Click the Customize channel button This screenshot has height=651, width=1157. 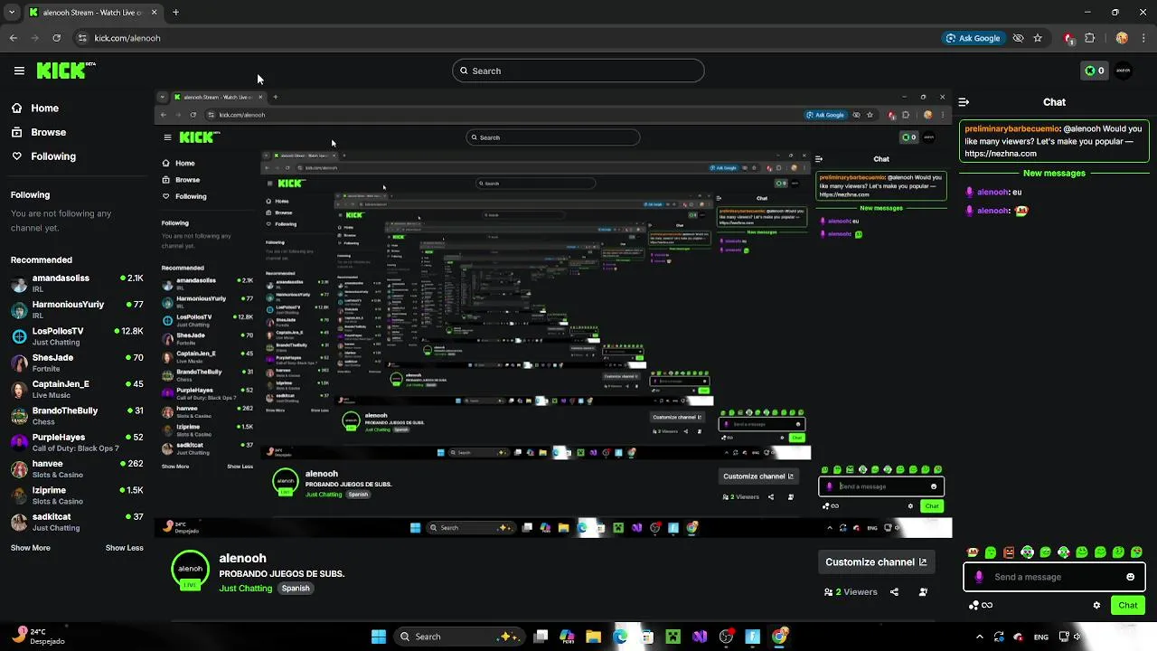click(875, 561)
